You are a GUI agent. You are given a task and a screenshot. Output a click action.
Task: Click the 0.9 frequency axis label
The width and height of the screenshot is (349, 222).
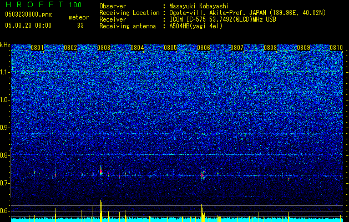[x=4, y=128]
